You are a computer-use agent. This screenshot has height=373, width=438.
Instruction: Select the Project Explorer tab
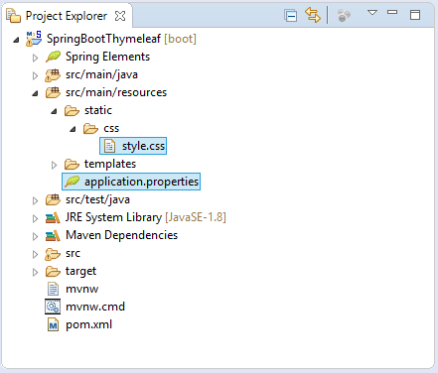[67, 16]
